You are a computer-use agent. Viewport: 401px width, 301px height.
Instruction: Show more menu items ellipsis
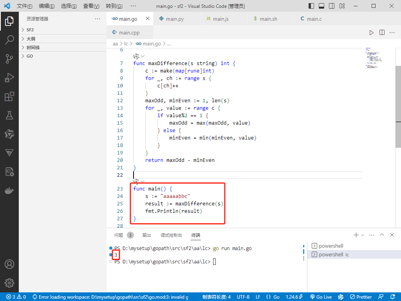(133, 6)
